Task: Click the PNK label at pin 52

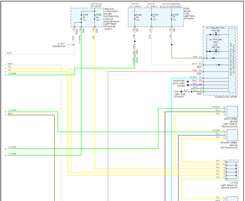Action: coord(194,71)
